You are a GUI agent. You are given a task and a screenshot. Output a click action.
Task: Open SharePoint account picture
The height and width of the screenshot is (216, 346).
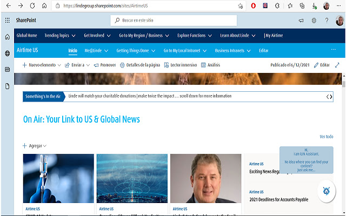click(340, 21)
